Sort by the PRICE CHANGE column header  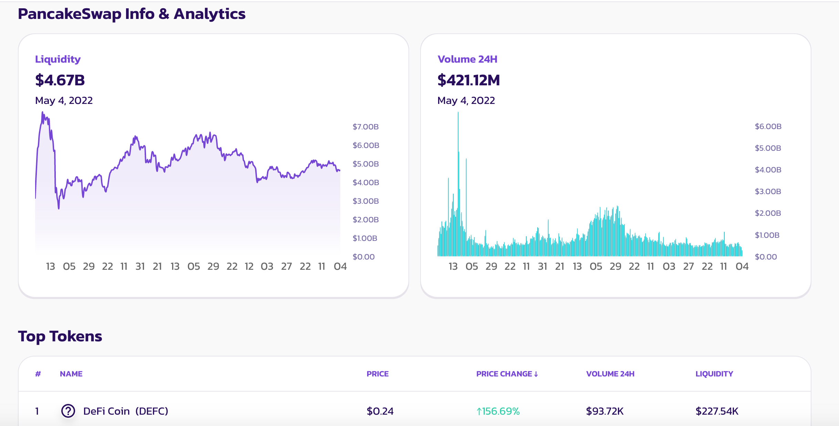click(x=507, y=374)
